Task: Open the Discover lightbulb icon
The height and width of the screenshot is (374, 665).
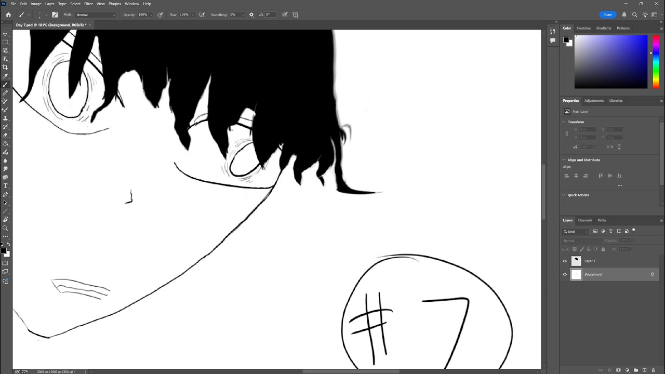Action: 645,15
